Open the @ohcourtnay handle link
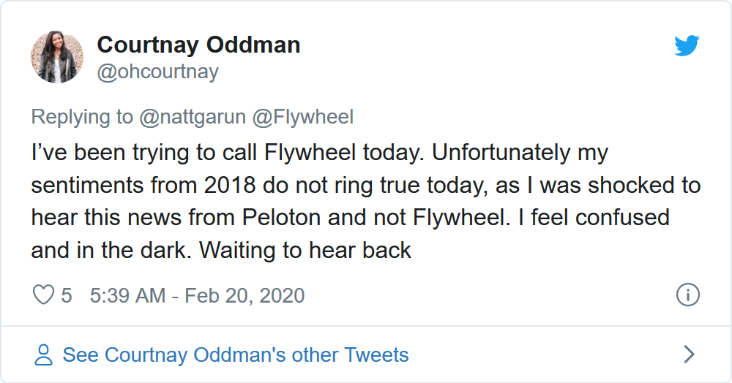This screenshot has width=732, height=383. coord(157,72)
